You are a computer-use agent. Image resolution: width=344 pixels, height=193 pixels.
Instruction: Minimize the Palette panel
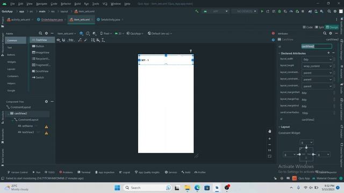pos(52,33)
